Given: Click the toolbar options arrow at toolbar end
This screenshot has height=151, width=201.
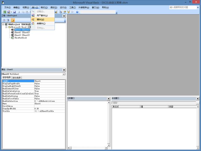Looking at the screenshot, I should pyautogui.click(x=117, y=13).
